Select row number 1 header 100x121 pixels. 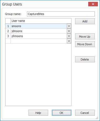pyautogui.click(x=8, y=26)
